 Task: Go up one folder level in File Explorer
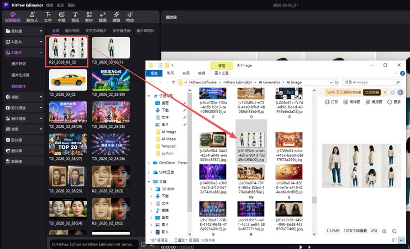173,82
